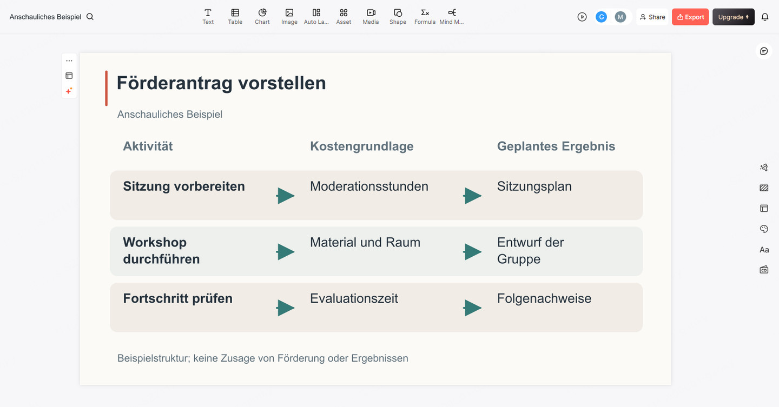Click the Upgrade button

pyautogui.click(x=733, y=17)
